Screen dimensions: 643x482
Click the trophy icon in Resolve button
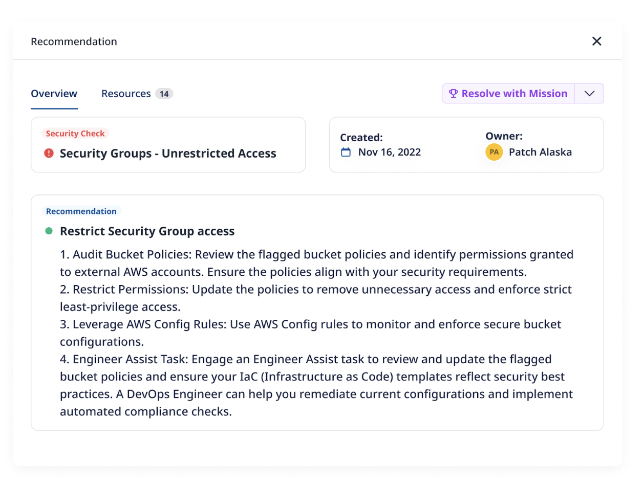click(453, 94)
